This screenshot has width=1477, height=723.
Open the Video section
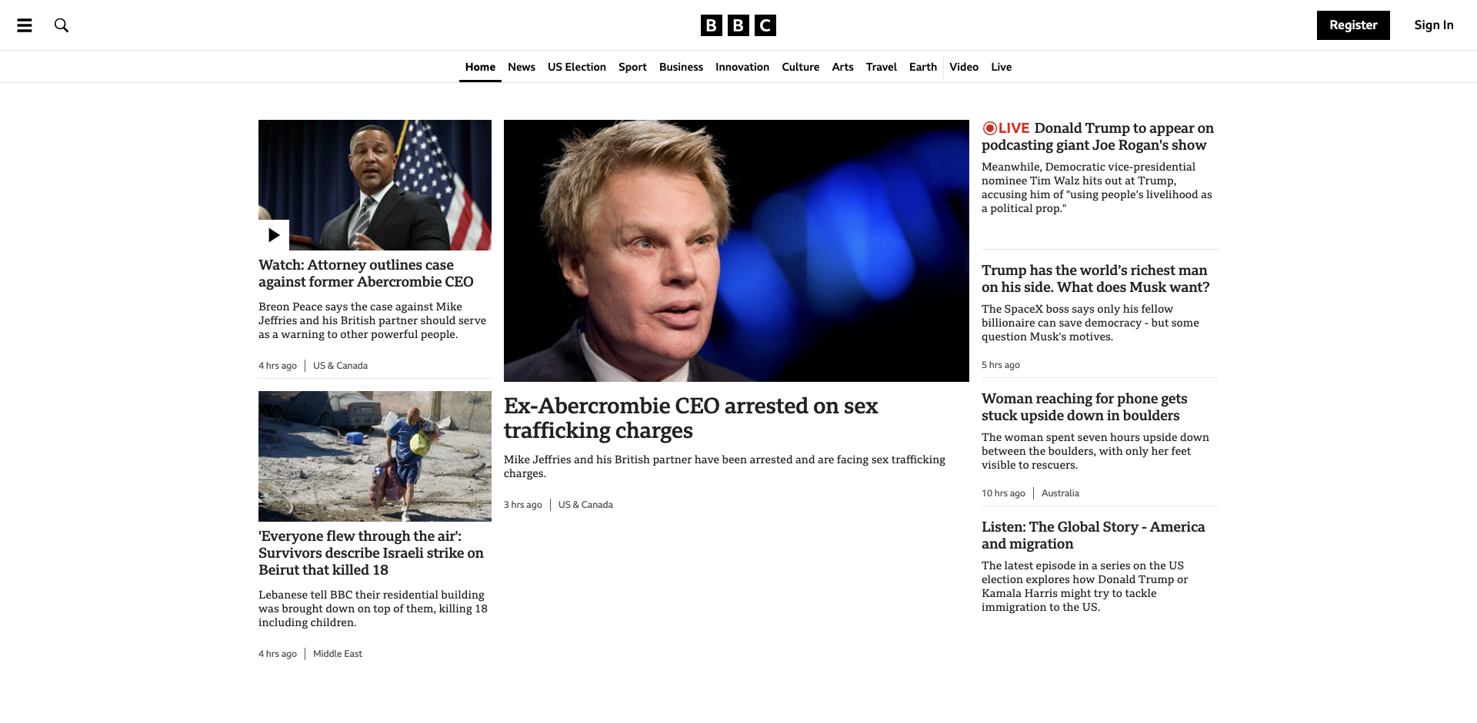click(964, 67)
